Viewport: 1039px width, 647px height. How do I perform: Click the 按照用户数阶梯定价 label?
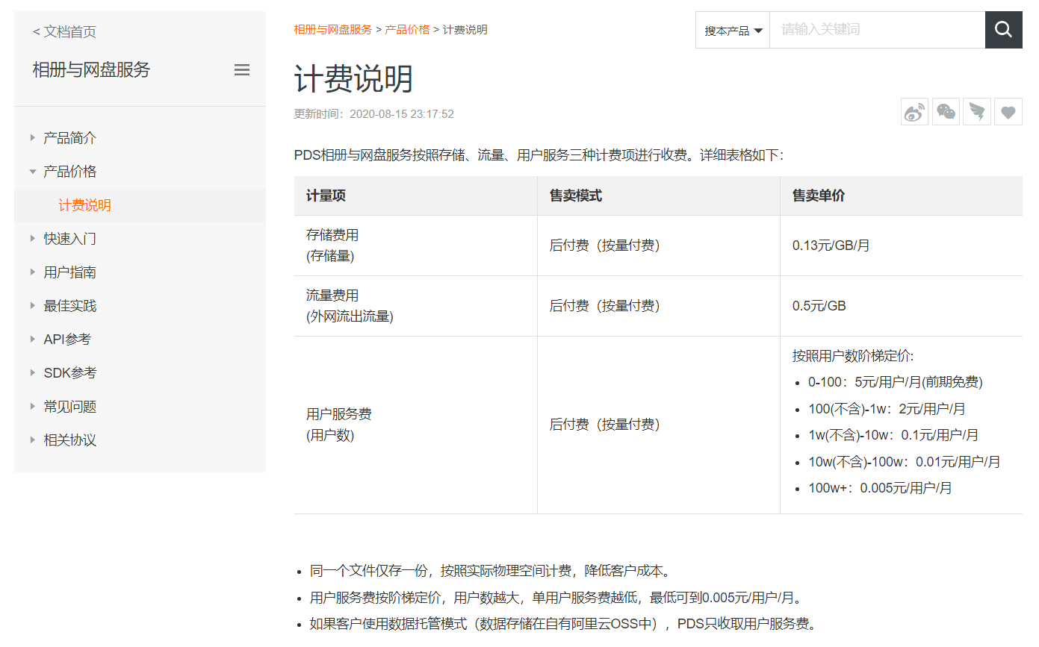point(853,356)
